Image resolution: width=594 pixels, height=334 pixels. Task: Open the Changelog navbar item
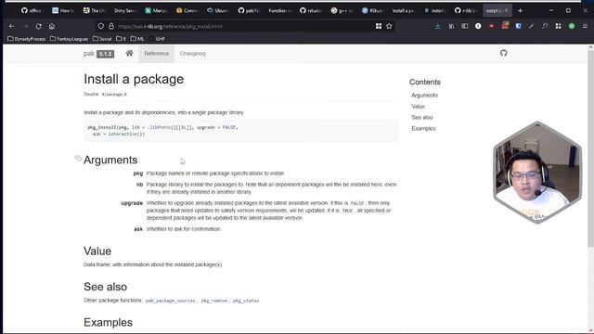click(192, 54)
